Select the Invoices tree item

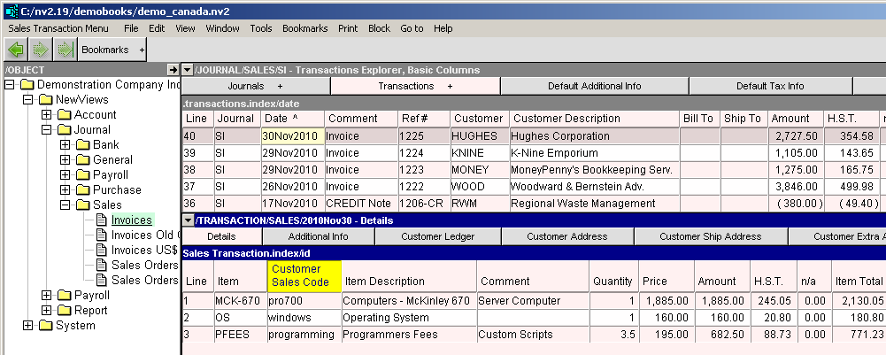(131, 220)
